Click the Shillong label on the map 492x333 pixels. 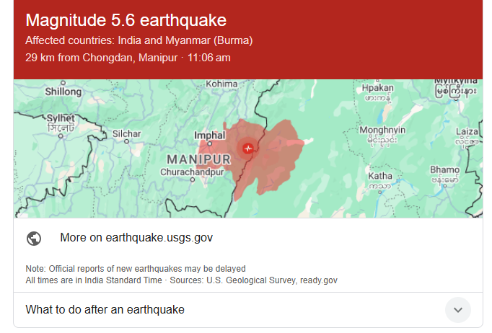tap(63, 92)
